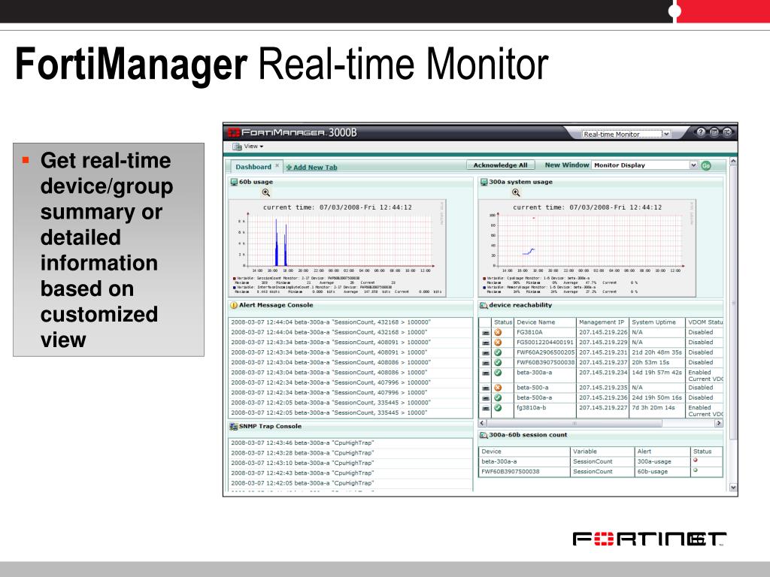Click the device icon in the FG5001220440​0191 row
Viewport: 770px width, 577px height.
tap(485, 343)
